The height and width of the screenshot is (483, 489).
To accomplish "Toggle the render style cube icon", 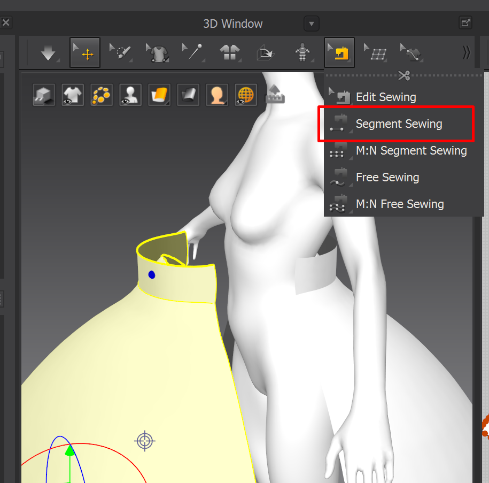I will pos(44,95).
